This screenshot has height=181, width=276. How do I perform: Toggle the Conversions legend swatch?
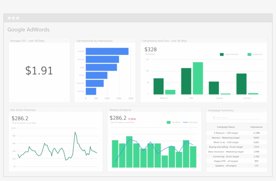pyautogui.click(x=249, y=54)
